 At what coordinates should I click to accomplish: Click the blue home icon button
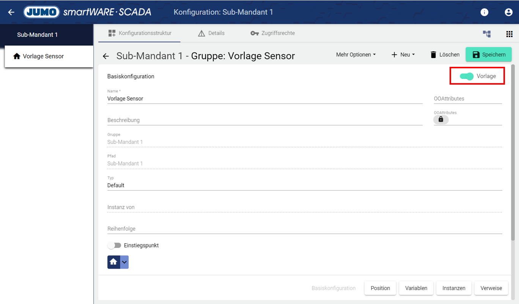tap(113, 262)
